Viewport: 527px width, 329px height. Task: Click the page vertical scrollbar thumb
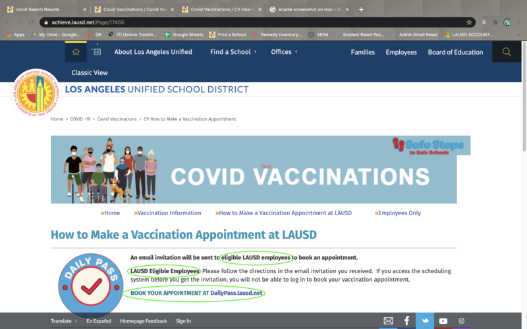coord(524,97)
